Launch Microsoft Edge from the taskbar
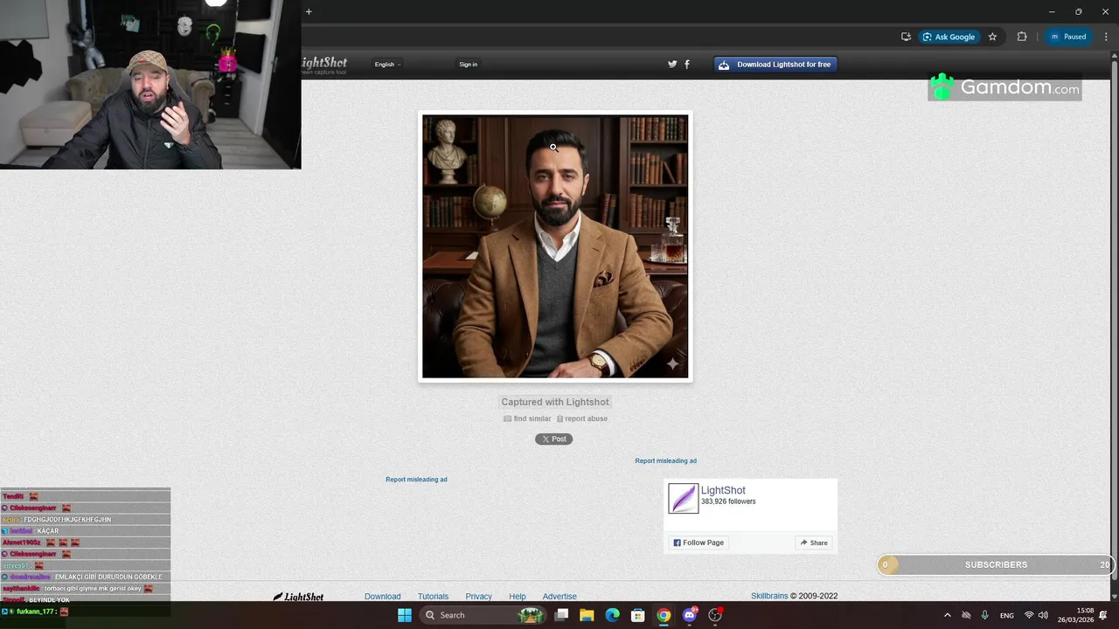Image resolution: width=1119 pixels, height=629 pixels. point(612,615)
